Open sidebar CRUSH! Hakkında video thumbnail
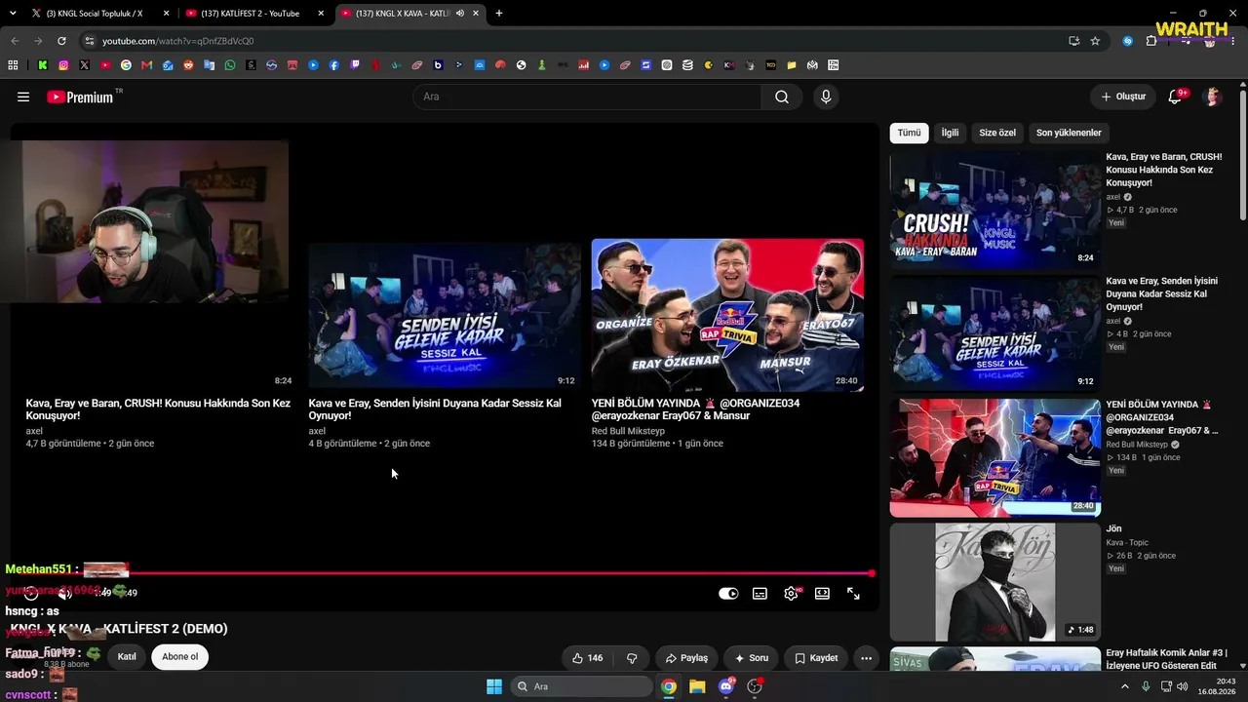 point(994,209)
